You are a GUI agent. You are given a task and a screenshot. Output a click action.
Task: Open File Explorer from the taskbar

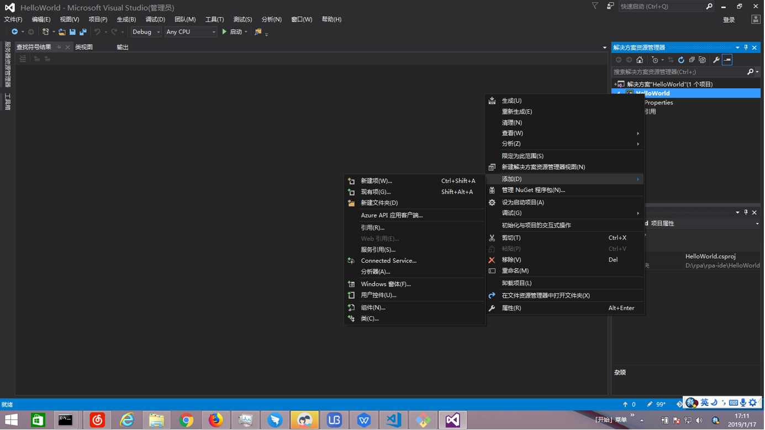[156, 420]
